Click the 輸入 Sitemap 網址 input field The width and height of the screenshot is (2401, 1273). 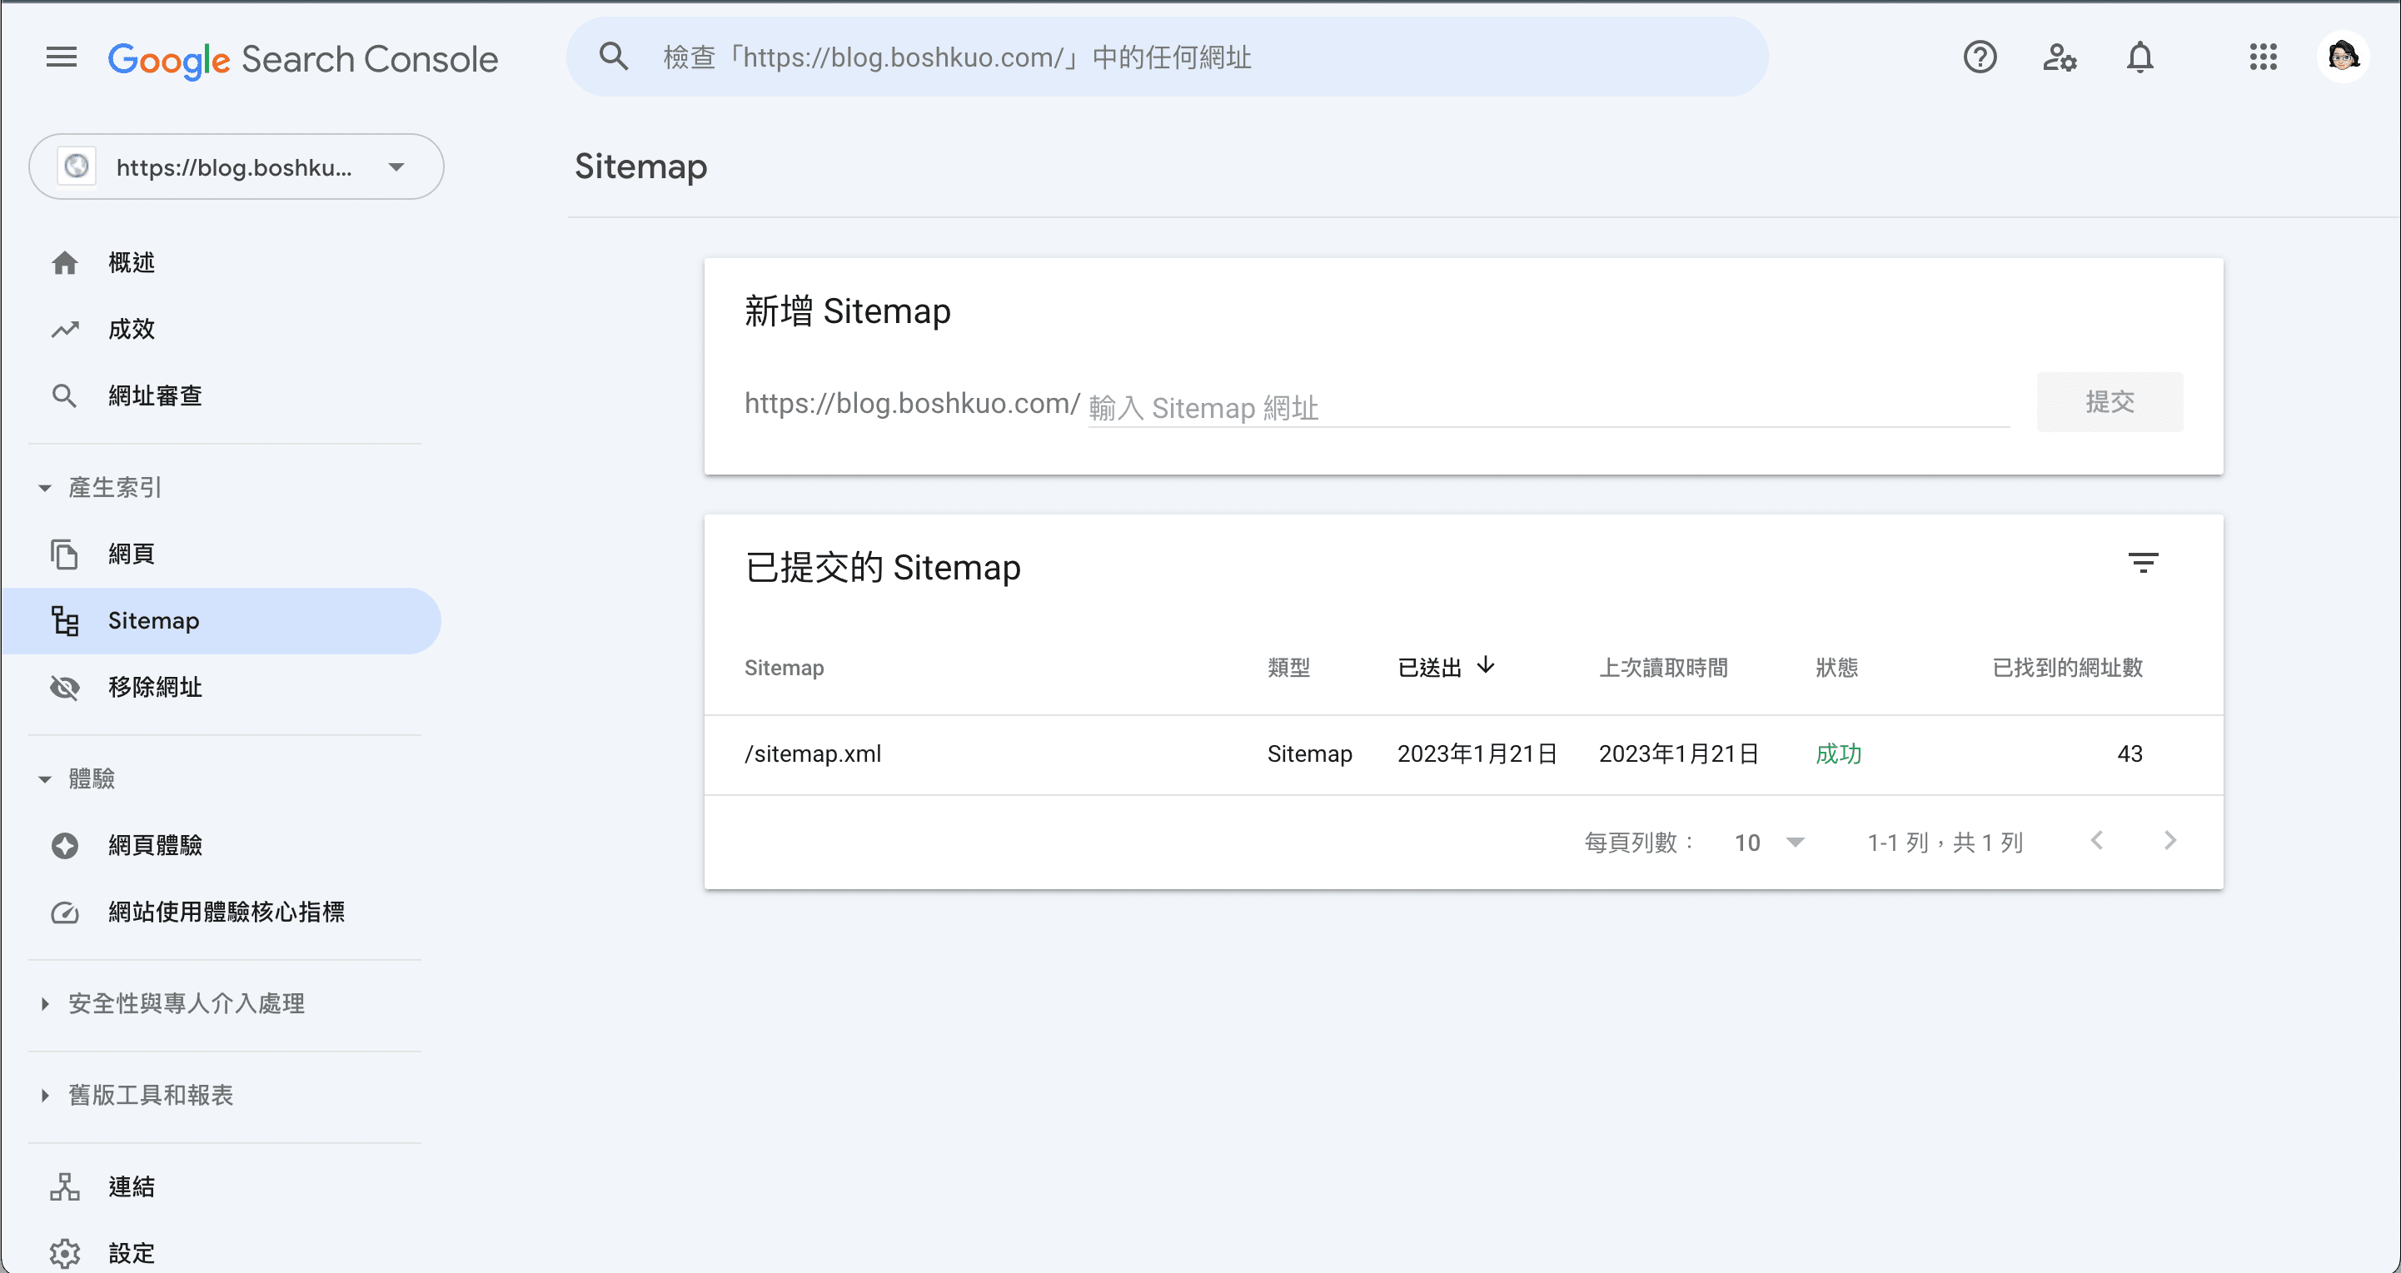pos(1548,407)
